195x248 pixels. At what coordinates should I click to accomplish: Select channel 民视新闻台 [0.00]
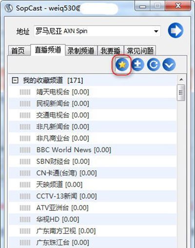pos(63,103)
